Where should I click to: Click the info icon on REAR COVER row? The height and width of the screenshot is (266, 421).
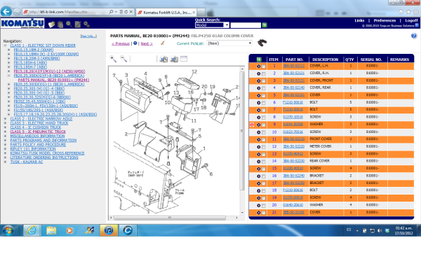click(258, 162)
